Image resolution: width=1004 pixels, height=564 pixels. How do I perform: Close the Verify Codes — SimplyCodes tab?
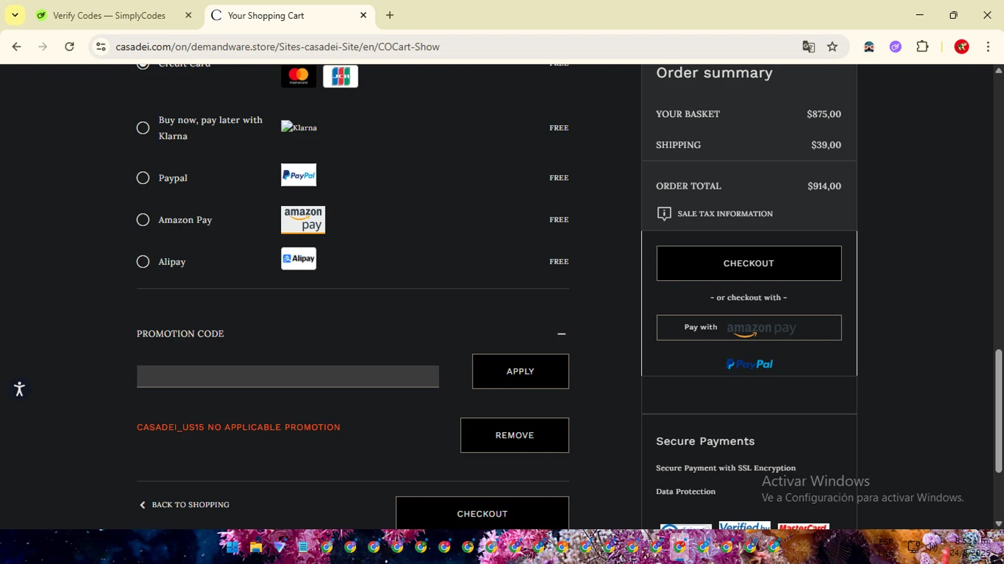pyautogui.click(x=189, y=15)
